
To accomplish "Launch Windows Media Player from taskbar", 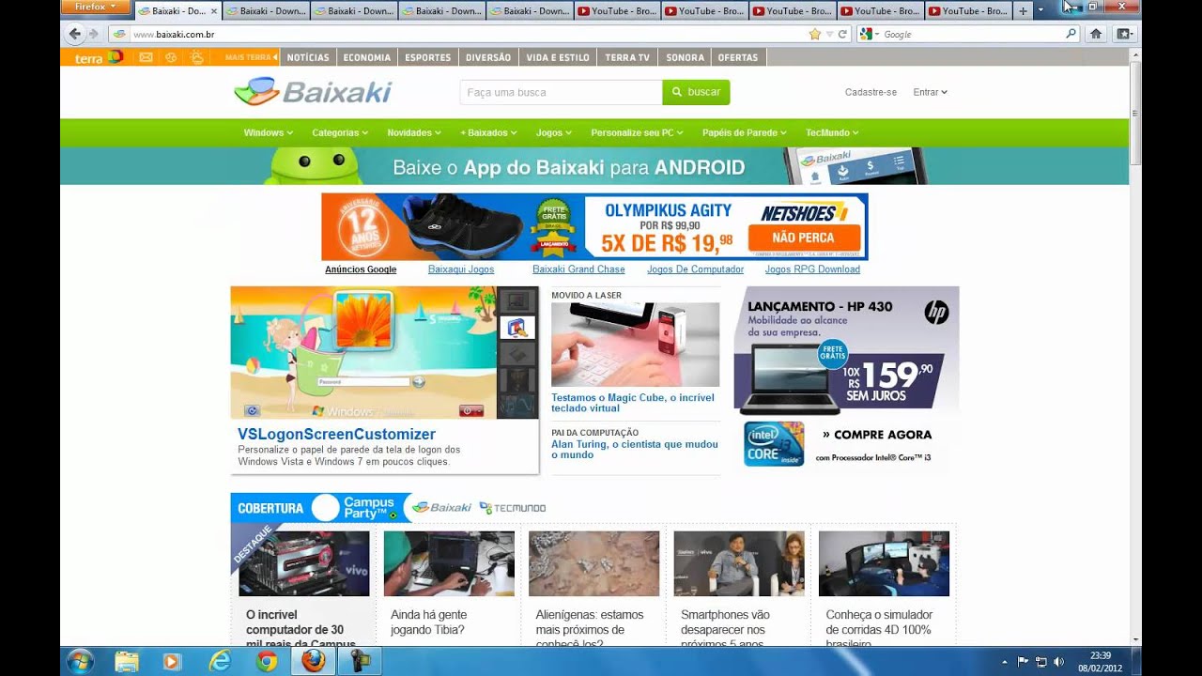I will point(171,661).
